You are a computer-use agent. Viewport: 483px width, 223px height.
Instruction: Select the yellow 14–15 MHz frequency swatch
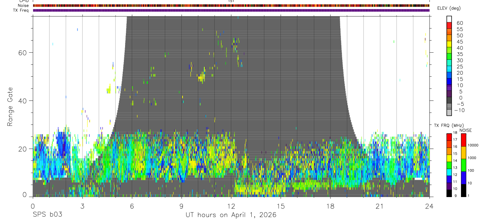pyautogui.click(x=449, y=158)
